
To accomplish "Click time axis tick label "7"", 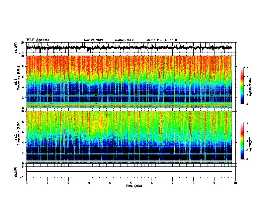I will [x=173, y=183].
